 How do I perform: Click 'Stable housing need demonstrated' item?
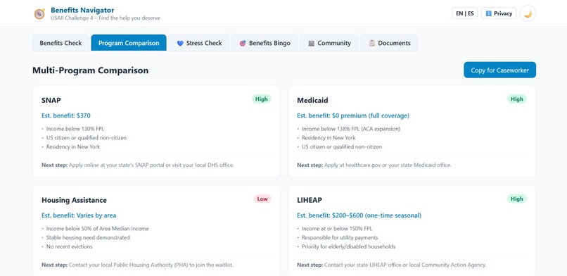[x=88, y=238]
